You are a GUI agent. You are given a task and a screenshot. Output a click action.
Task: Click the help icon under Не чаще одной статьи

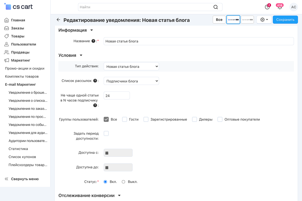coord(95,105)
